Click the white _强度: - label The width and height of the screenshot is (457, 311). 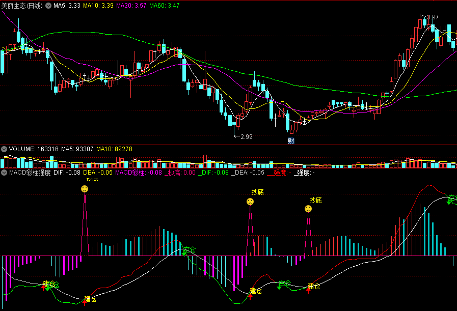(x=304, y=173)
